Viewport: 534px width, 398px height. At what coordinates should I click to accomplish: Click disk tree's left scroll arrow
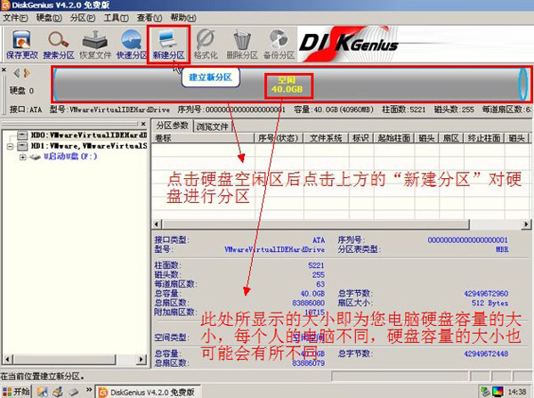pyautogui.click(x=8, y=359)
